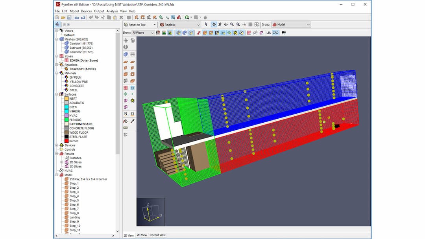Select Stairwell mesh in tree
Image resolution: width=425 pixels, height=239 pixels.
tap(75, 48)
